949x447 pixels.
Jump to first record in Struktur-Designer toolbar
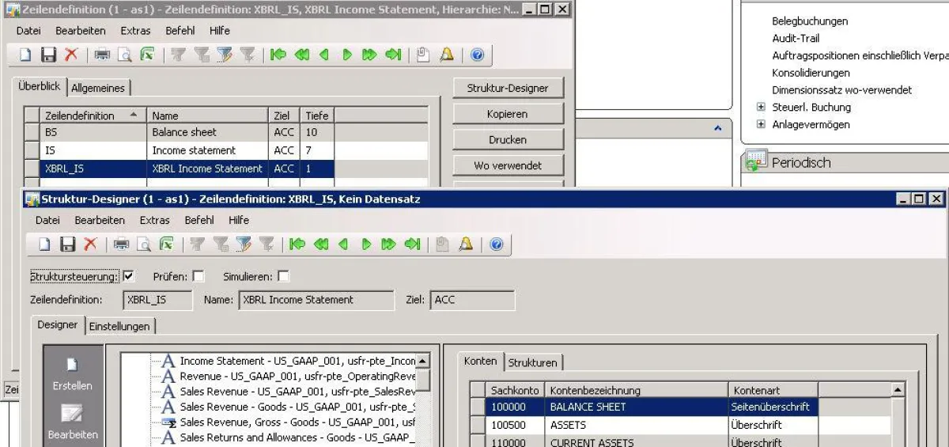[297, 244]
